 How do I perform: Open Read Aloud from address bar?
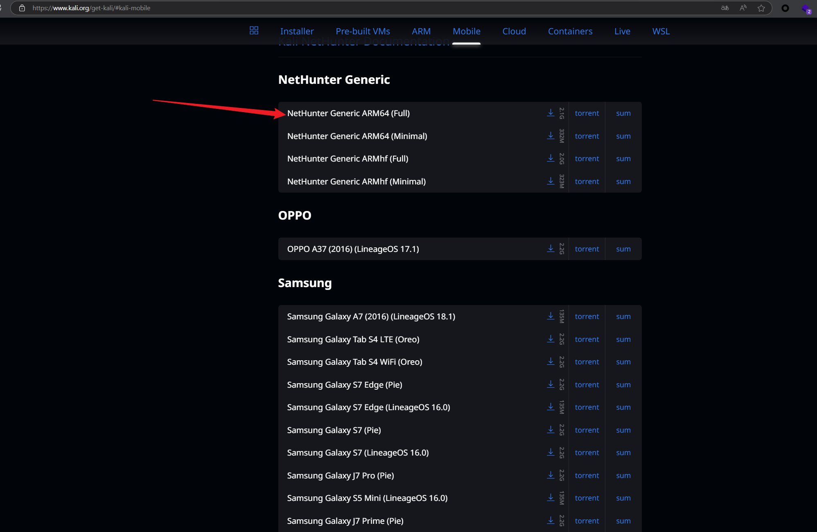[x=743, y=8]
